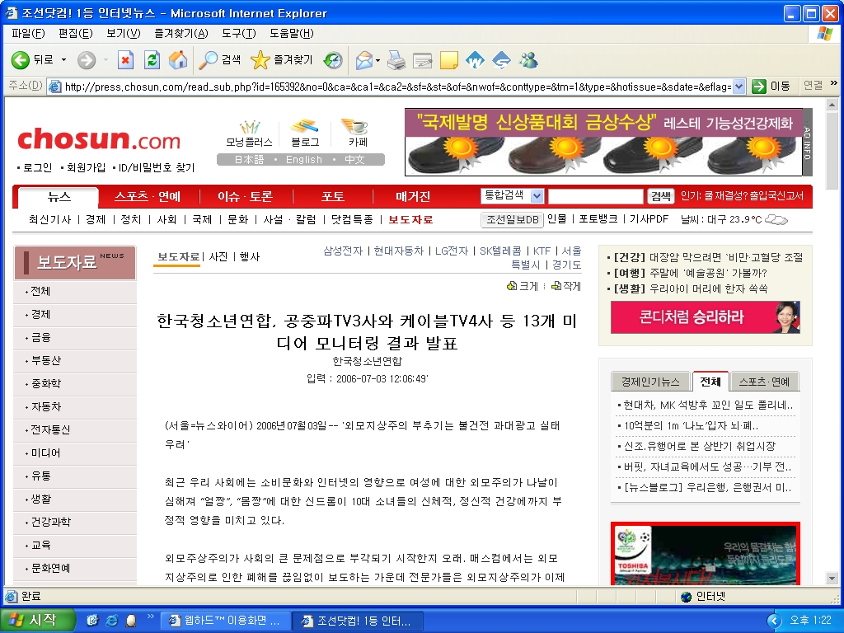Click the Forward arrow button
Screen dimensions: 844x633
tap(86, 59)
